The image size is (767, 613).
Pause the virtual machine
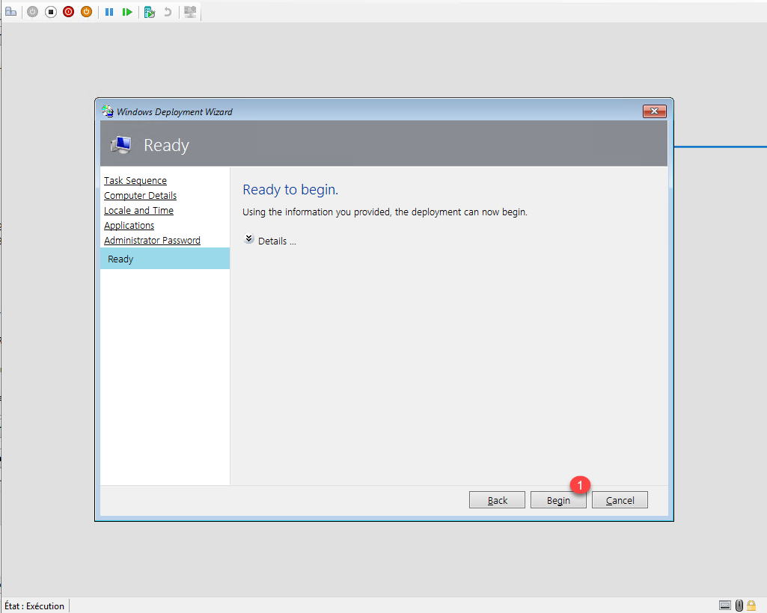pyautogui.click(x=109, y=12)
